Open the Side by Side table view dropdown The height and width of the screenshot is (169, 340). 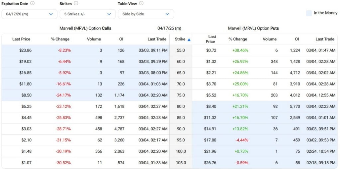coord(146,14)
